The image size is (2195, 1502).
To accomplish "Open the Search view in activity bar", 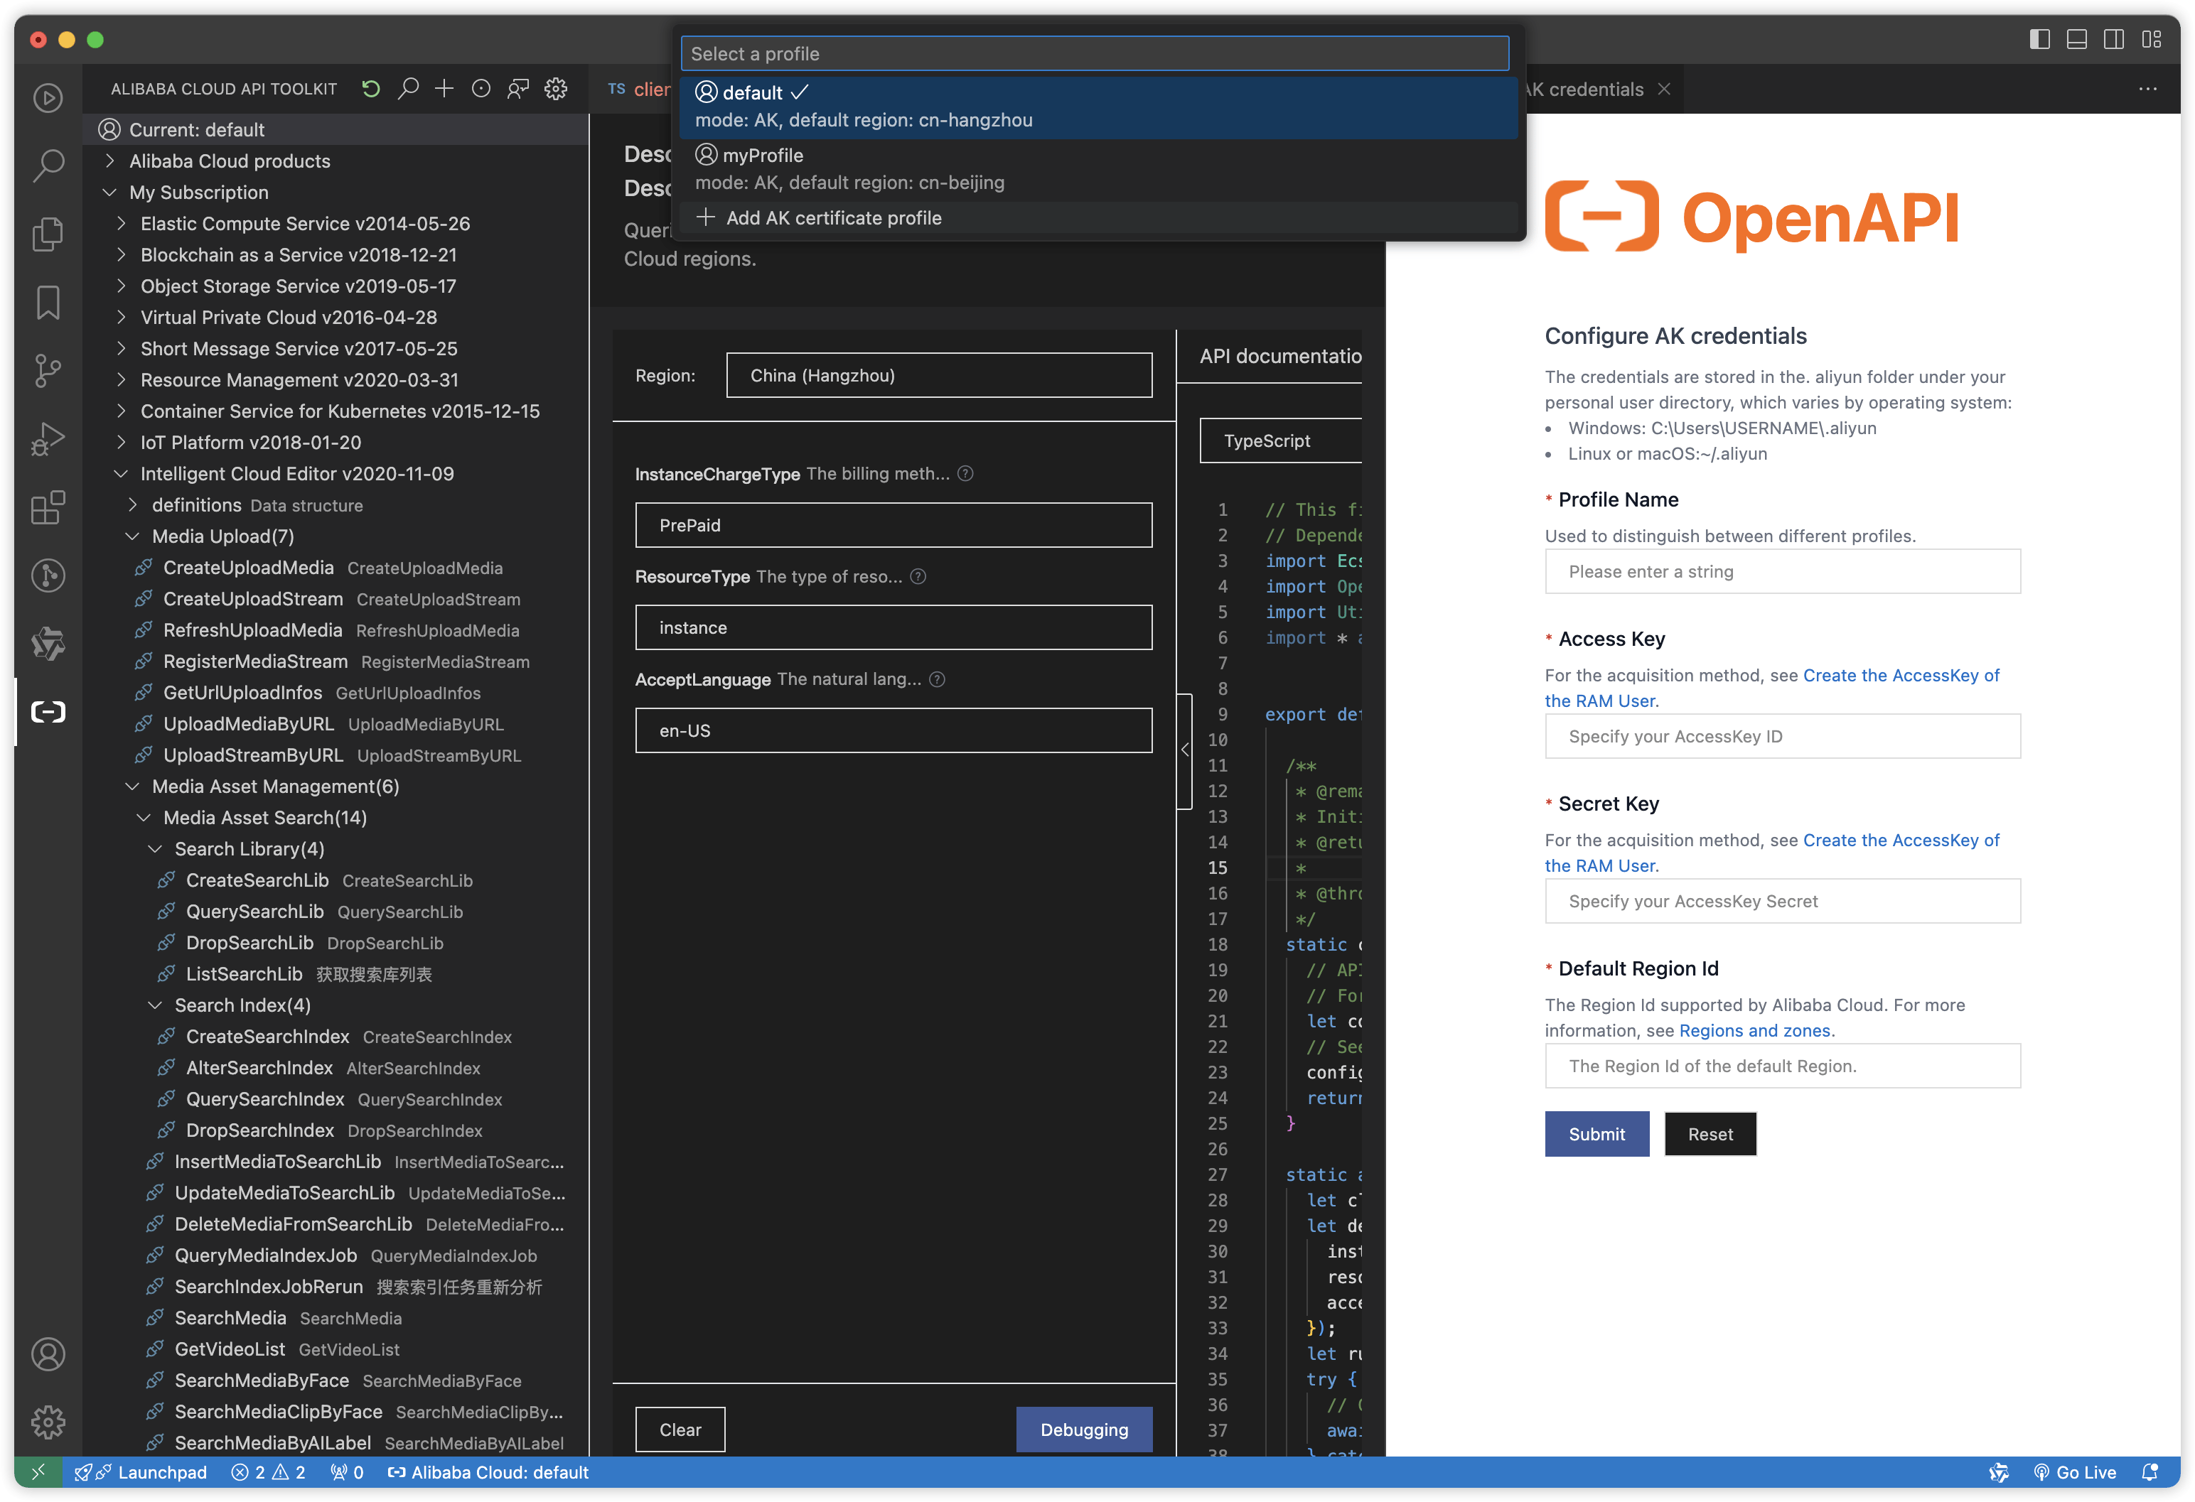I will point(48,166).
